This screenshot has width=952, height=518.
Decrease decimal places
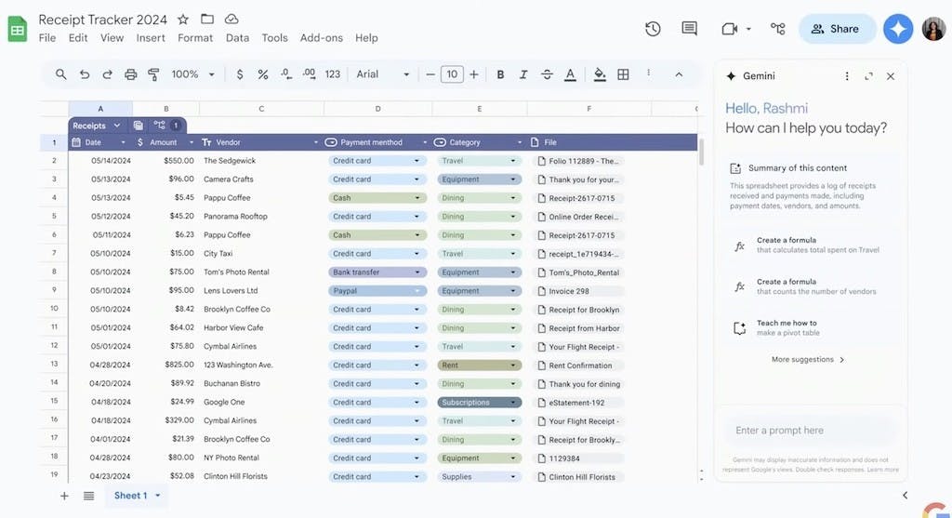[x=286, y=74]
